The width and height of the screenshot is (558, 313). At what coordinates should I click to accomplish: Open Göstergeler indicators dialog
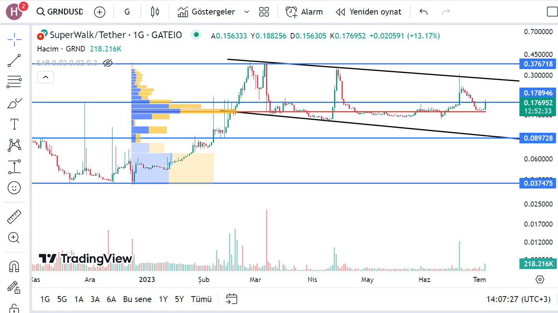206,12
